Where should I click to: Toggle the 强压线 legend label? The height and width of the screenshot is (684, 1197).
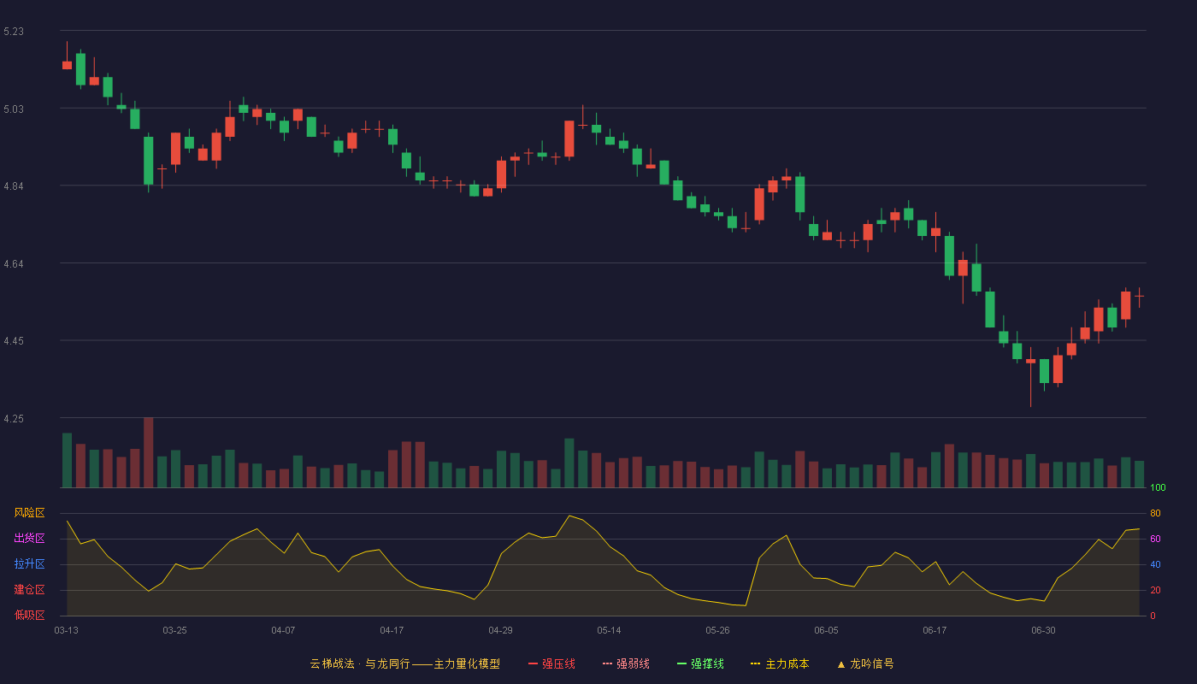coord(558,663)
